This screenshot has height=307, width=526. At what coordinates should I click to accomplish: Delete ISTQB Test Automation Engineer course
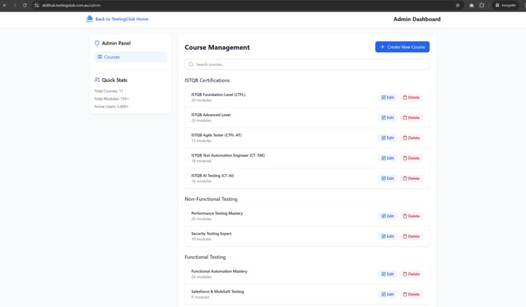(x=411, y=158)
